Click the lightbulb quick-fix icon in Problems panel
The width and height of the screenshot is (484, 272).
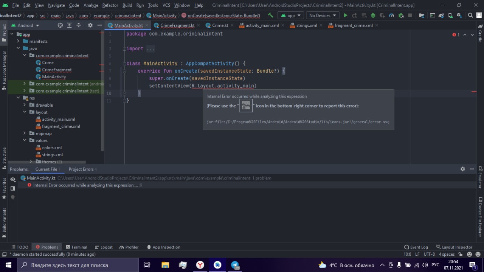(x=13, y=197)
